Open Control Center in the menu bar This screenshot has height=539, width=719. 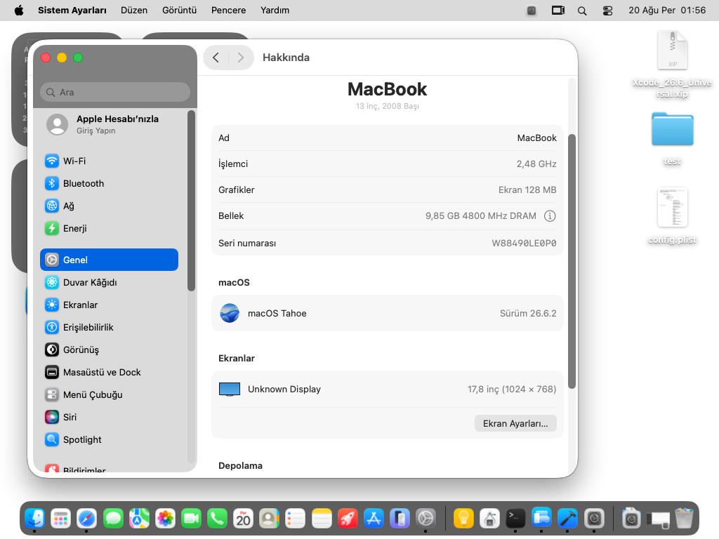[607, 10]
